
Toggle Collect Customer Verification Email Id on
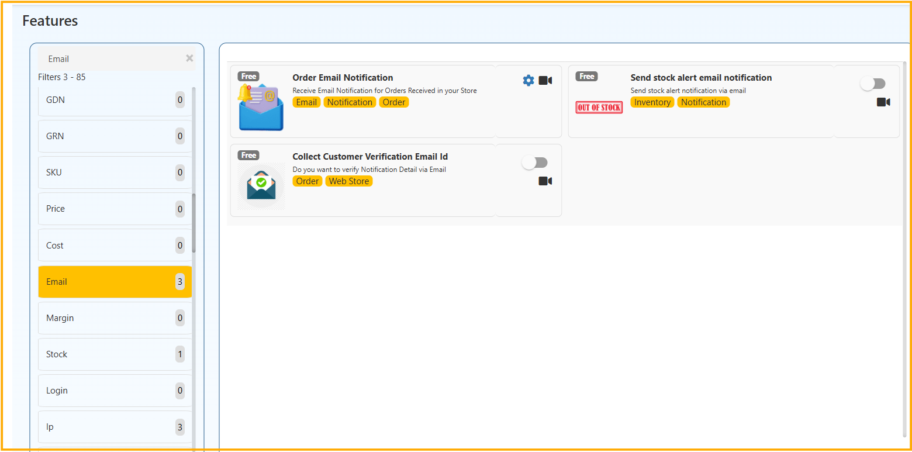[535, 163]
